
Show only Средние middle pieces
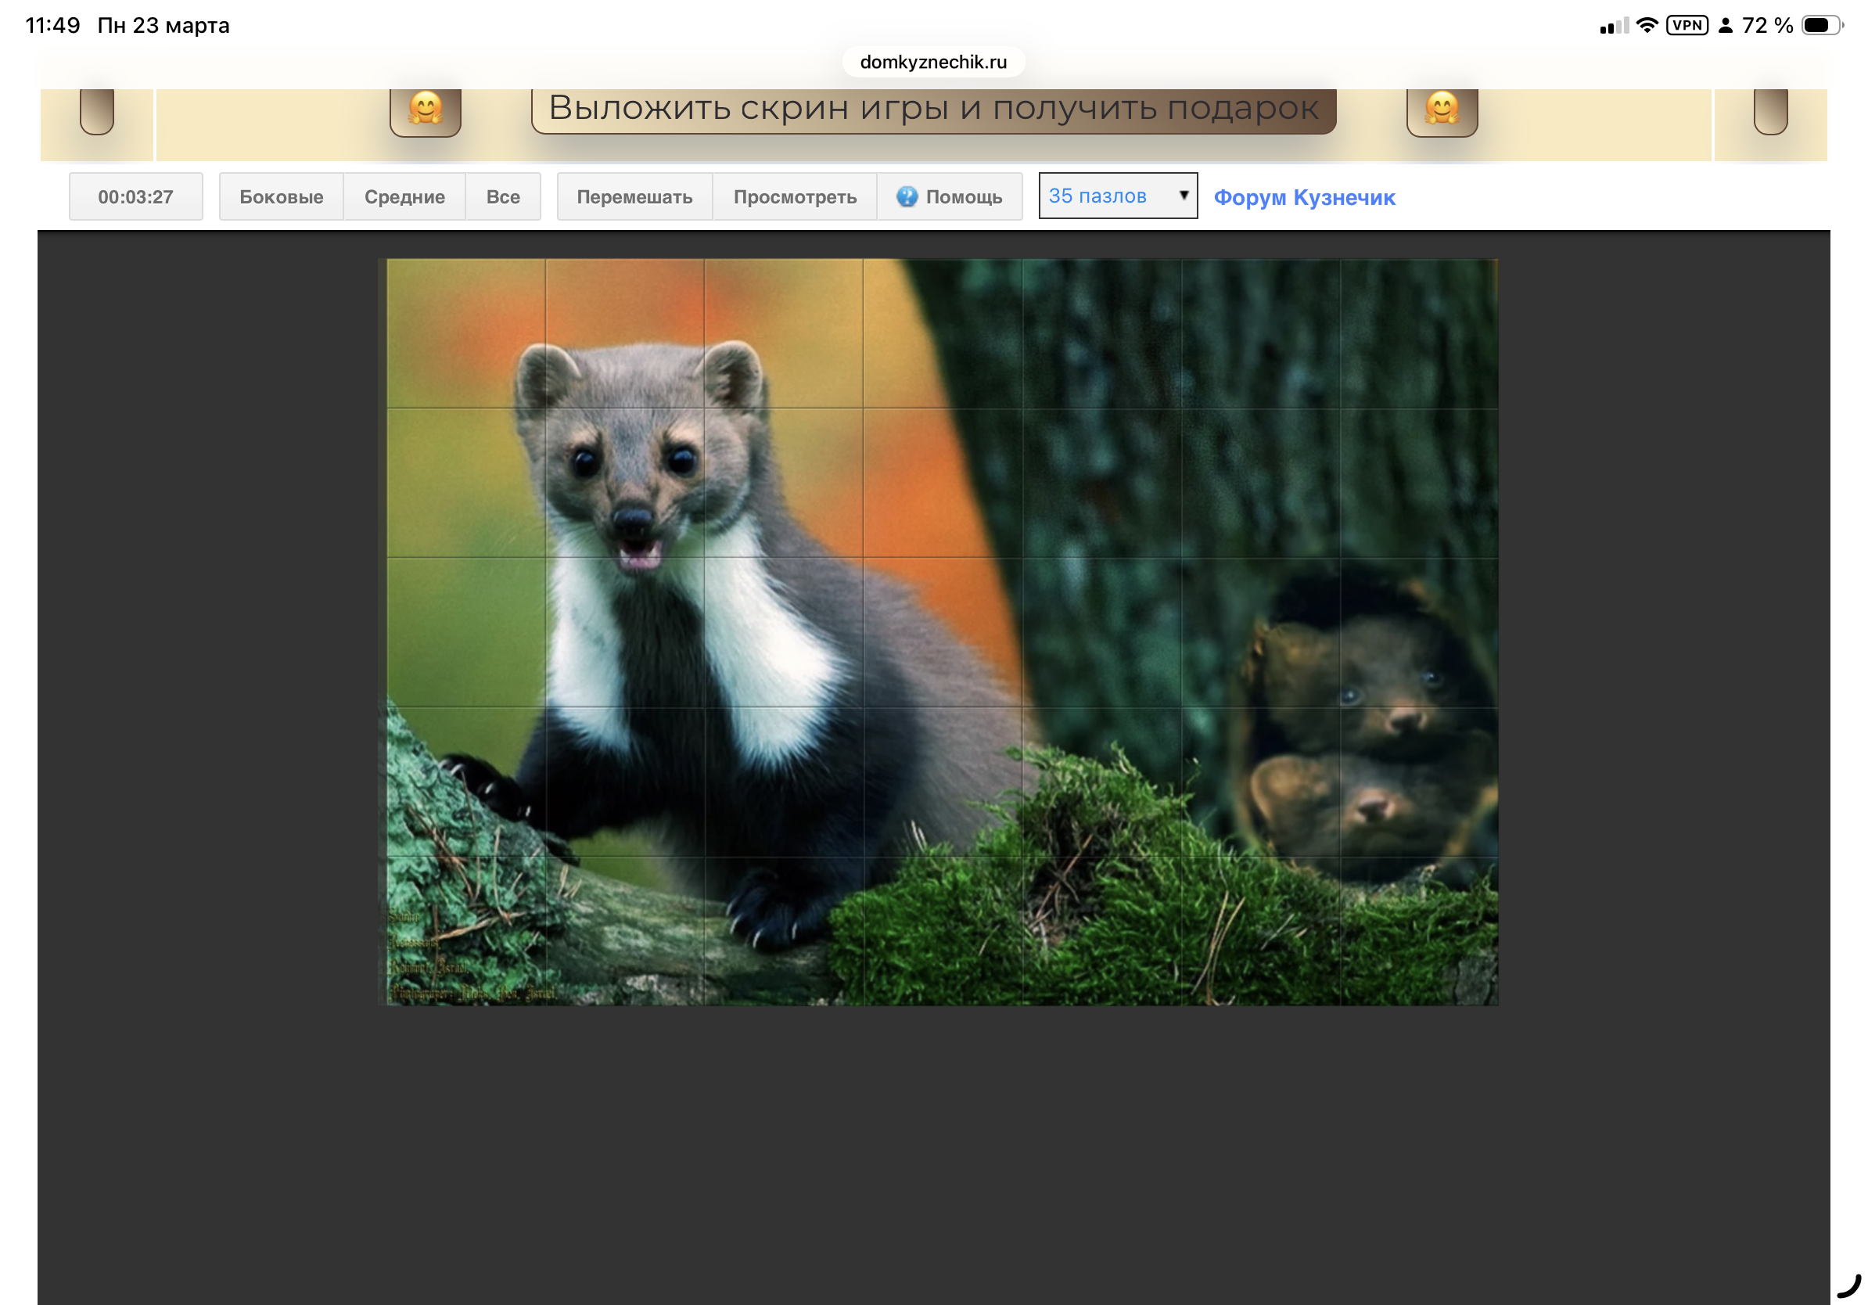click(x=404, y=197)
